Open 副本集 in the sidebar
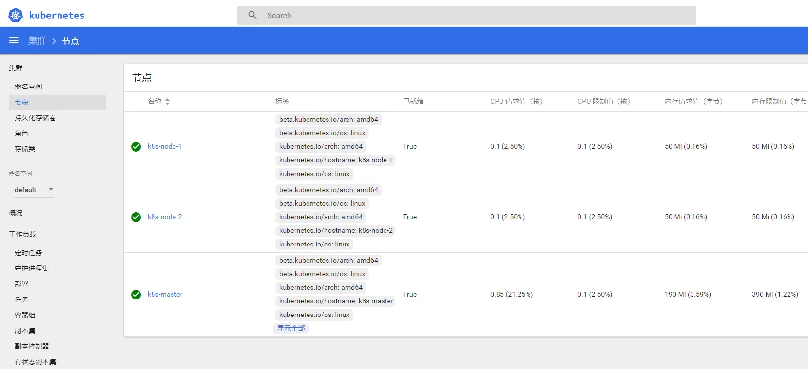This screenshot has height=369, width=808. click(x=25, y=331)
